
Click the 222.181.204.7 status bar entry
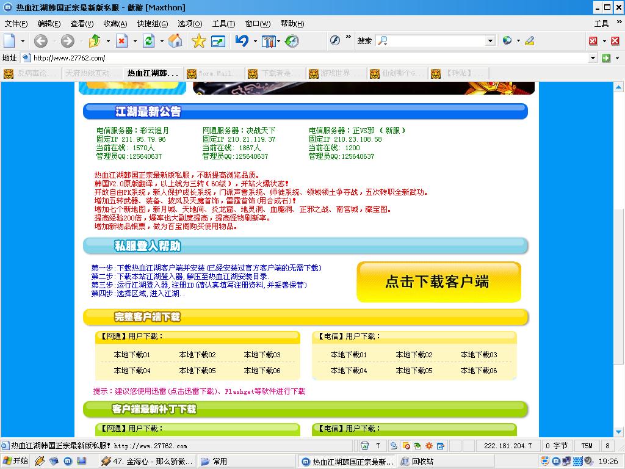point(508,446)
